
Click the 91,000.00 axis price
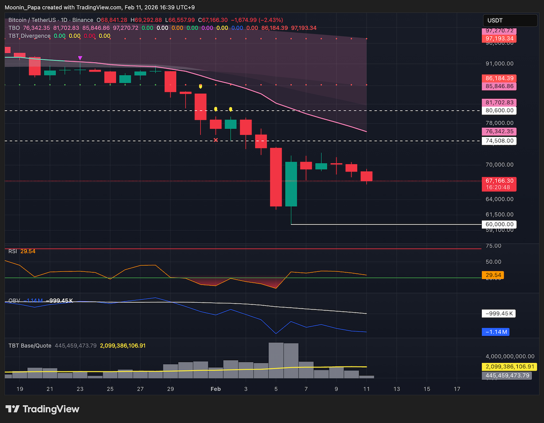[x=500, y=63]
